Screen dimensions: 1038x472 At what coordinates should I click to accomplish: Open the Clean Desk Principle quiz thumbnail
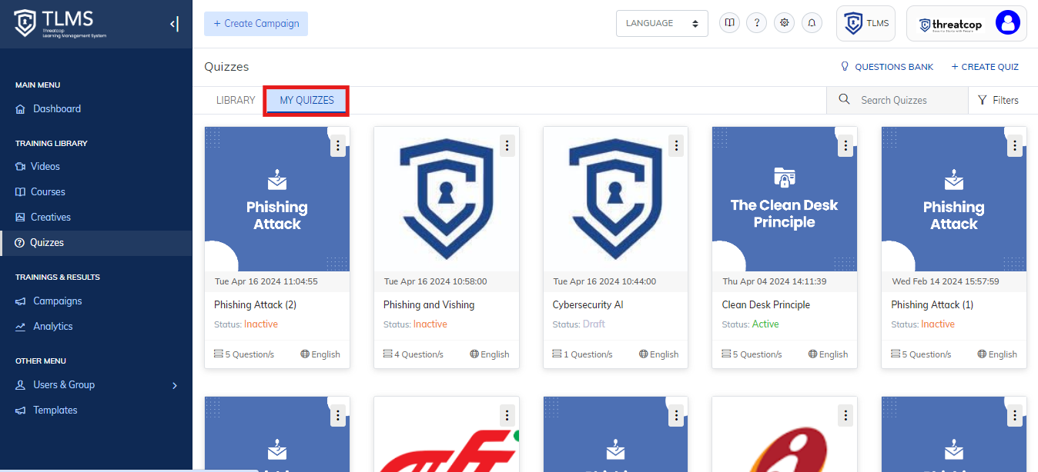click(x=785, y=199)
